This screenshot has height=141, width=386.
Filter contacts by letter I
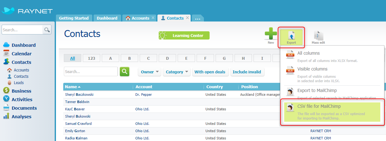262,58
